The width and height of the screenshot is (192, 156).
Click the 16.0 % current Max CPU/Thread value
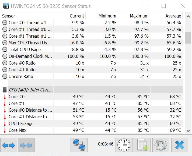[77, 43]
